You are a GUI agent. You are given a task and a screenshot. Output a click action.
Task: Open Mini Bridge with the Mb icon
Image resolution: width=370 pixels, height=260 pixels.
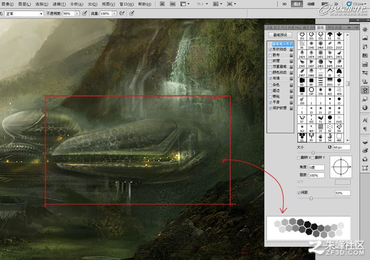coord(173,4)
